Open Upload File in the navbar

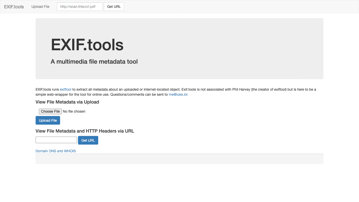(40, 7)
